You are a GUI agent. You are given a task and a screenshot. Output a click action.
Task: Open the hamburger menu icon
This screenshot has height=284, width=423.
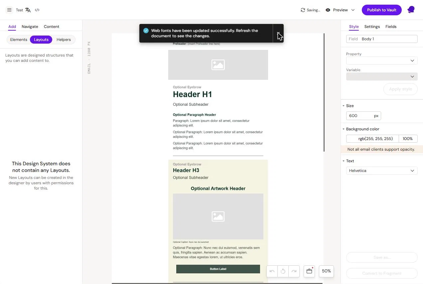(9, 10)
